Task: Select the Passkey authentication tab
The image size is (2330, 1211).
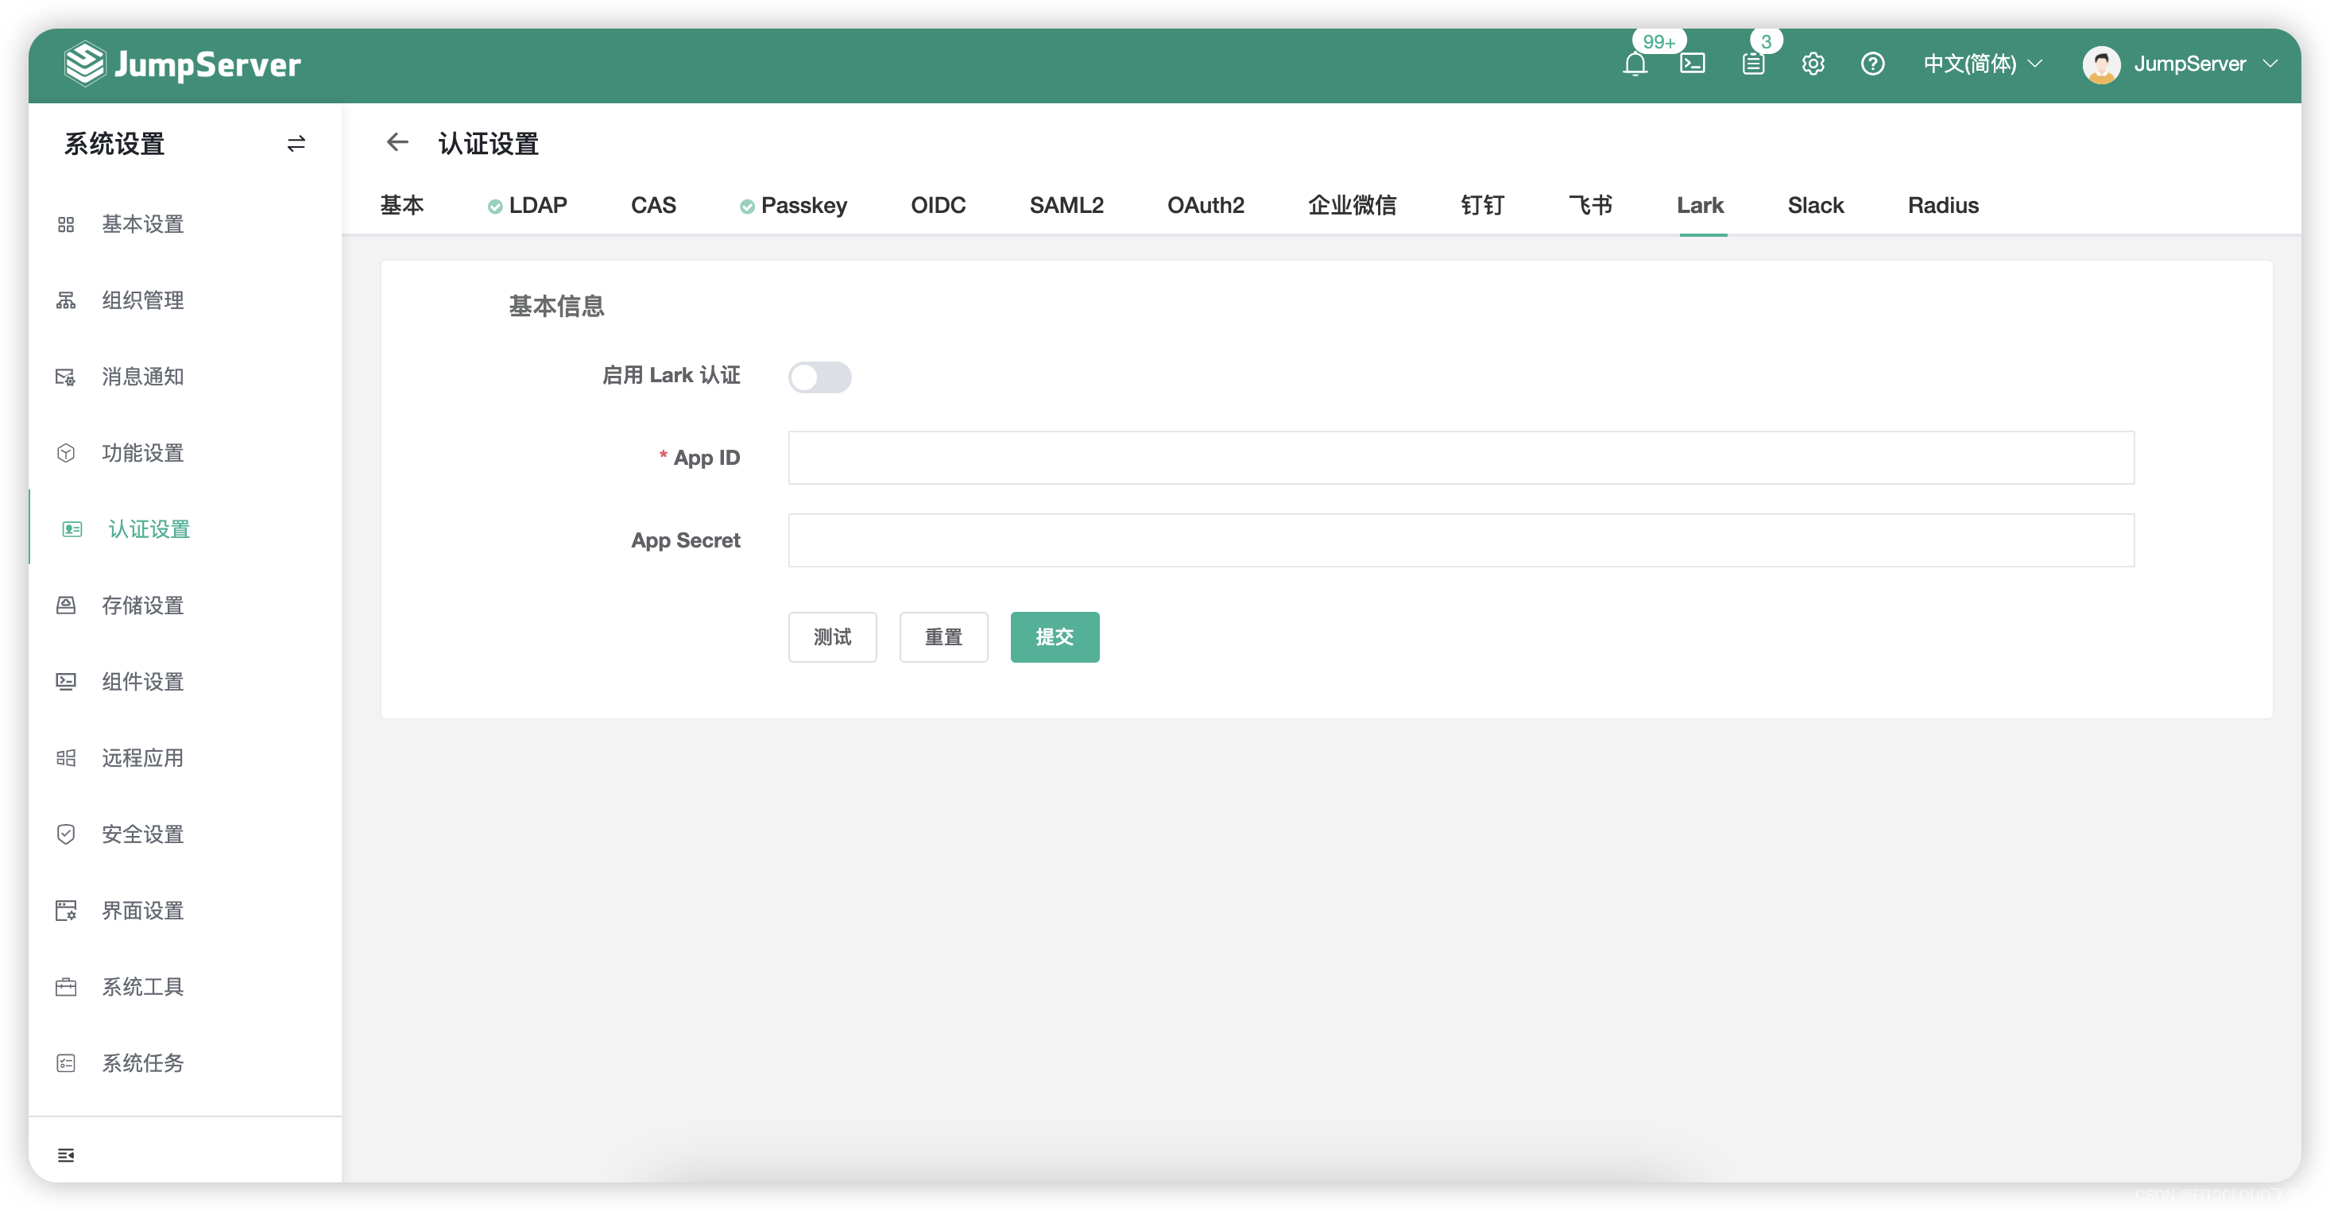Action: [x=801, y=205]
